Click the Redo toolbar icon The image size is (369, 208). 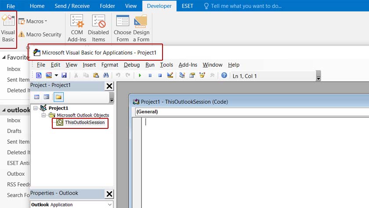coord(128,75)
